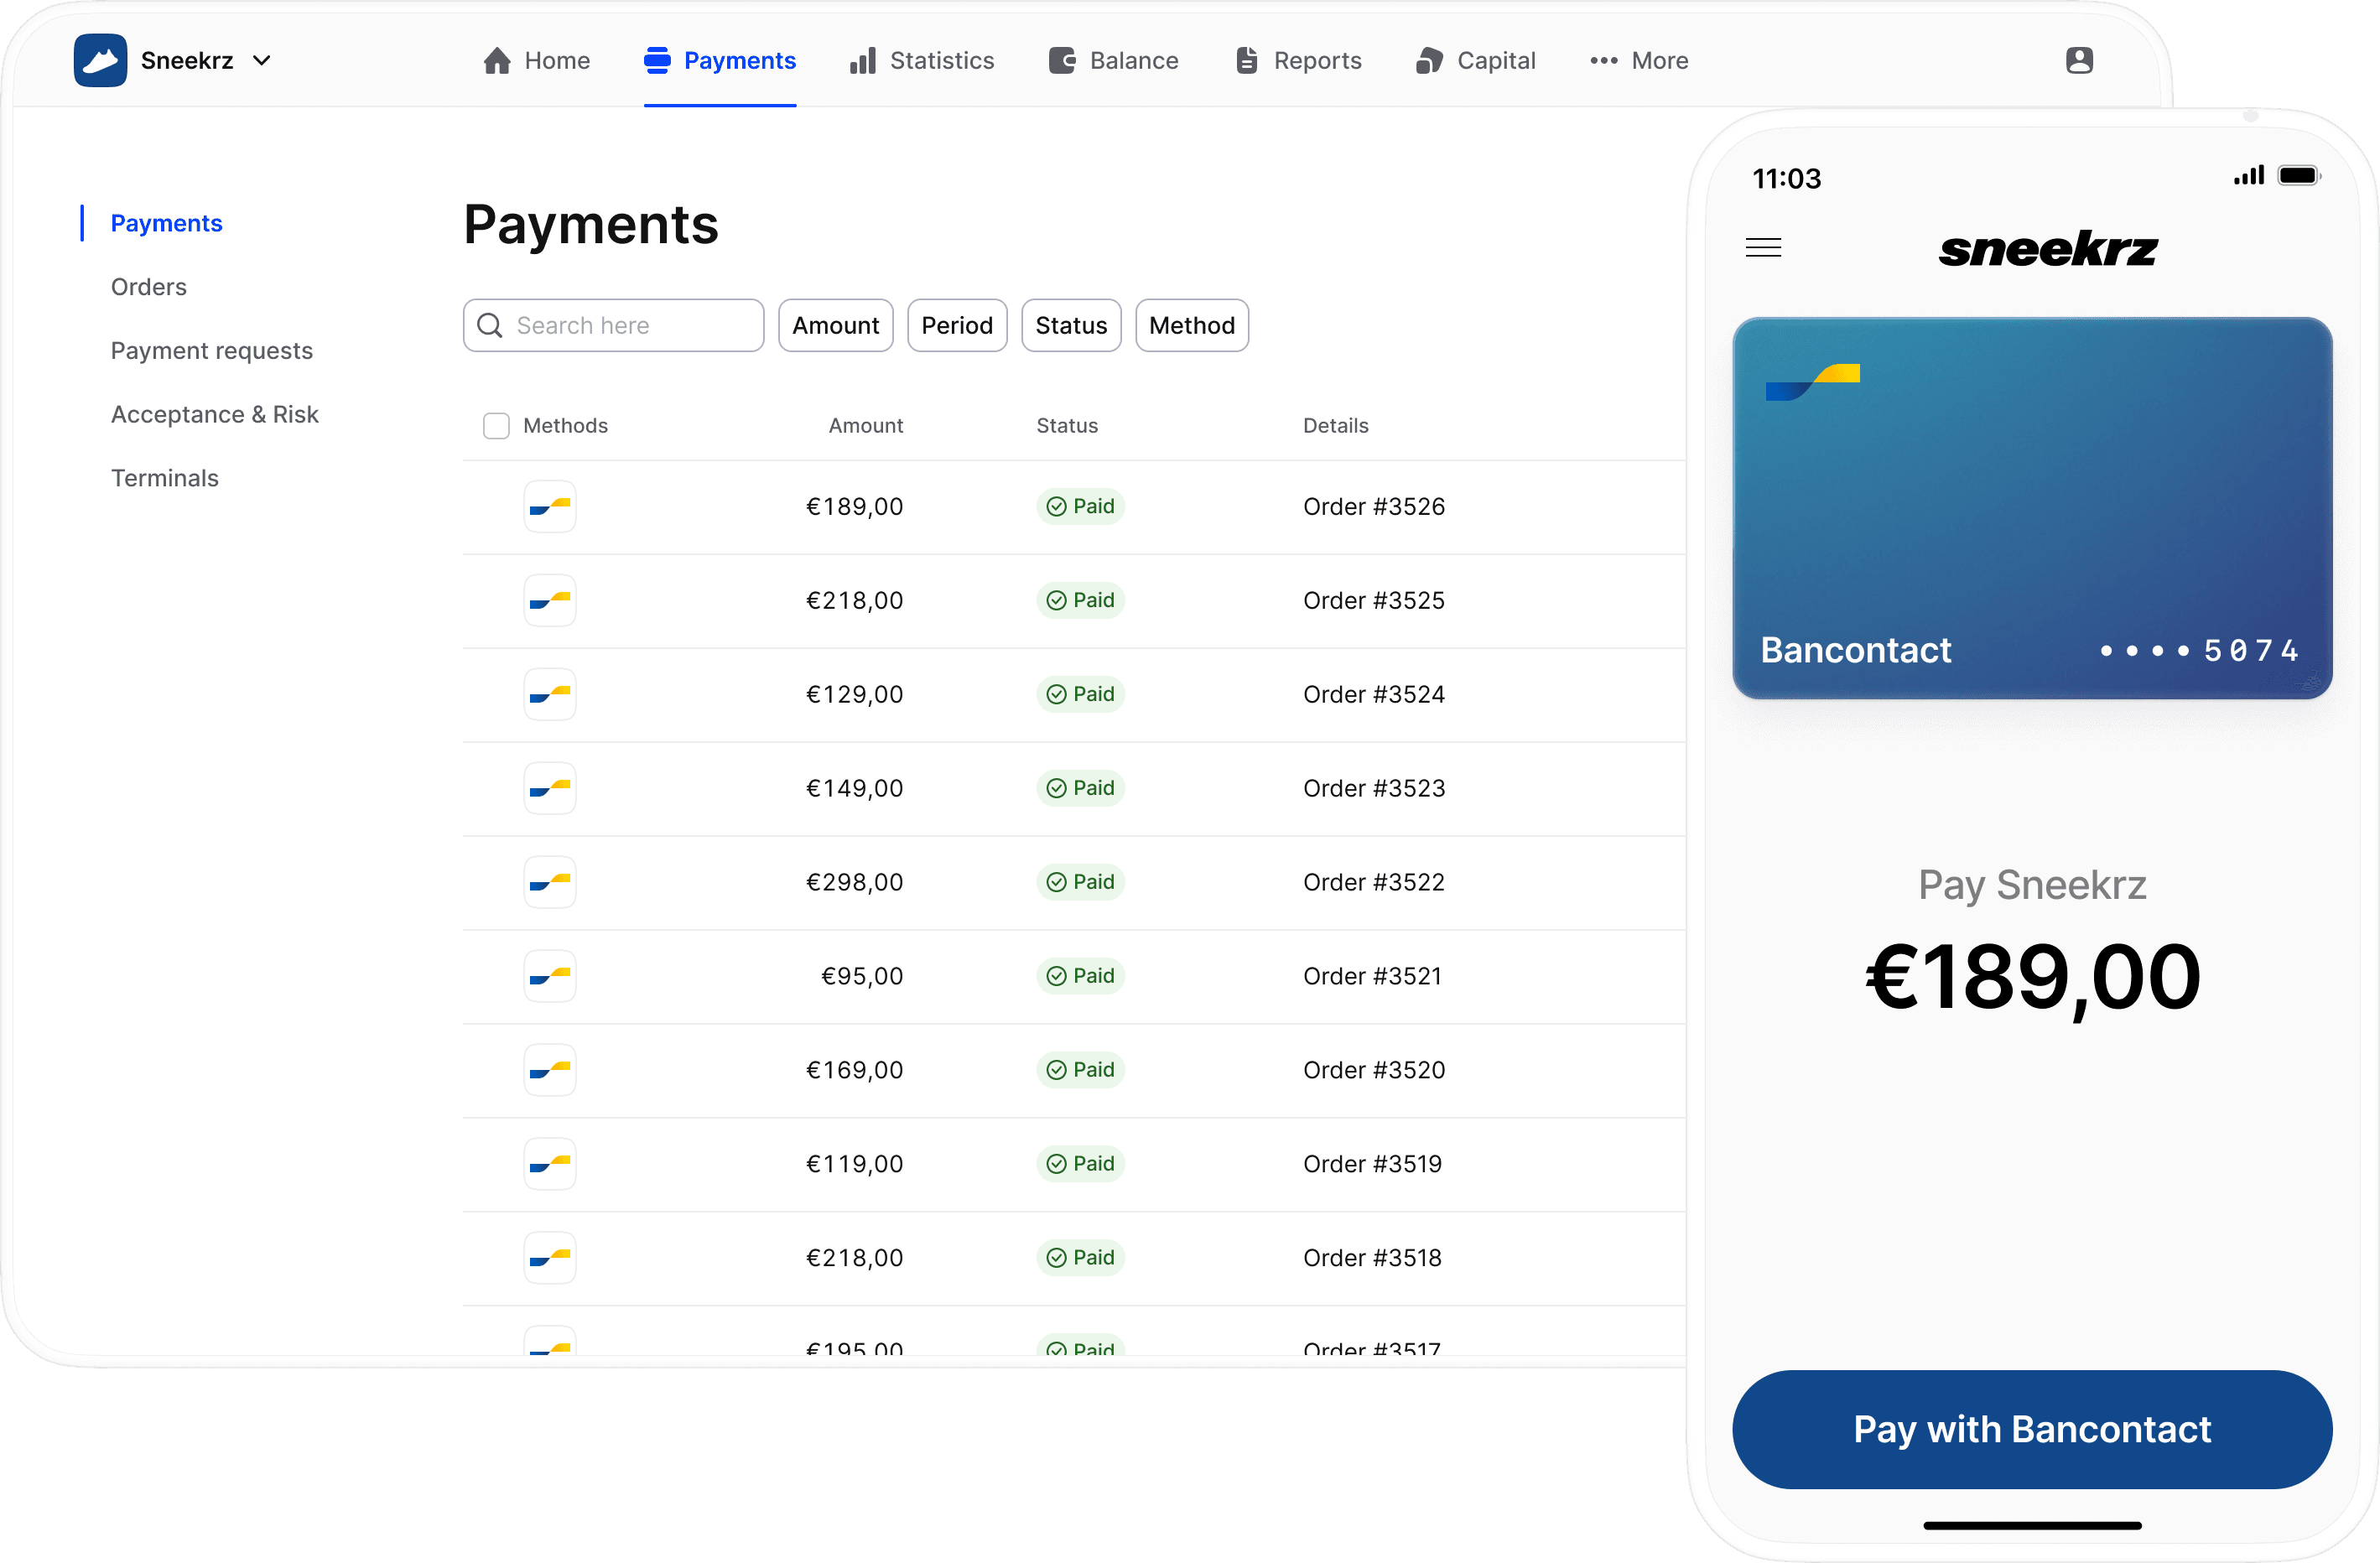The image size is (2380, 1563).
Task: Open the Period filter
Action: click(957, 325)
